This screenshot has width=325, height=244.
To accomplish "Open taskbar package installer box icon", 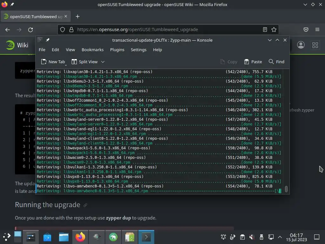I will 130,237.
